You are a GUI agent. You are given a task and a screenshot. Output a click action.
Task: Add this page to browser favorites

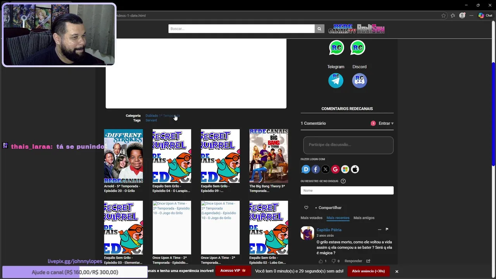pos(444,15)
